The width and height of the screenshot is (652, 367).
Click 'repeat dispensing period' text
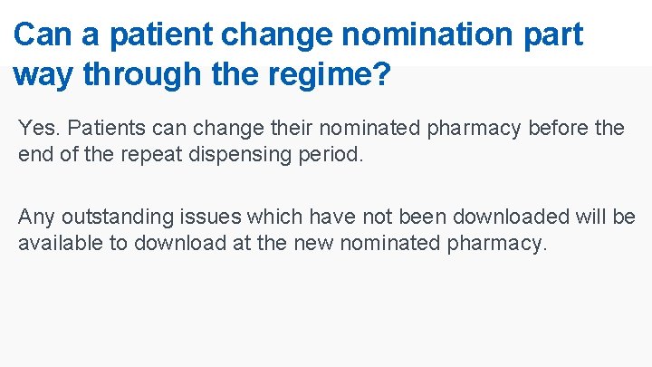pyautogui.click(x=241, y=155)
